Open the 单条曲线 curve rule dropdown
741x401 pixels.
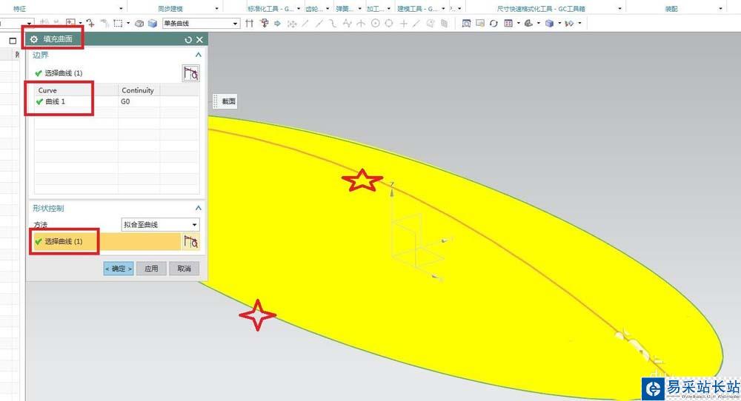pos(235,23)
